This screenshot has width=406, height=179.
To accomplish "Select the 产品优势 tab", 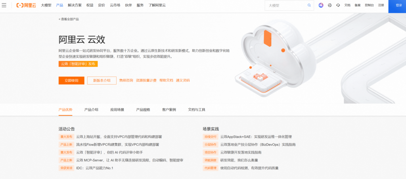I will coord(65,110).
